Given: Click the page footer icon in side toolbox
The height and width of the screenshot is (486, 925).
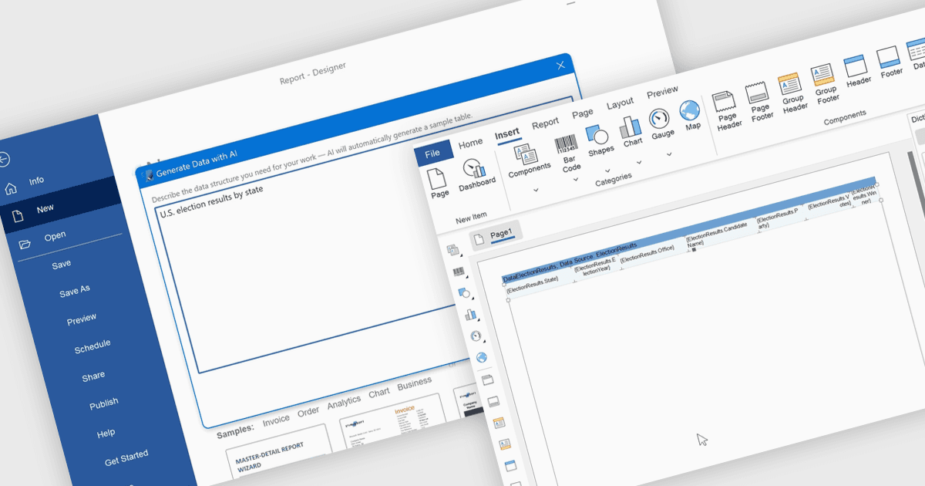Looking at the screenshot, I should pyautogui.click(x=493, y=401).
